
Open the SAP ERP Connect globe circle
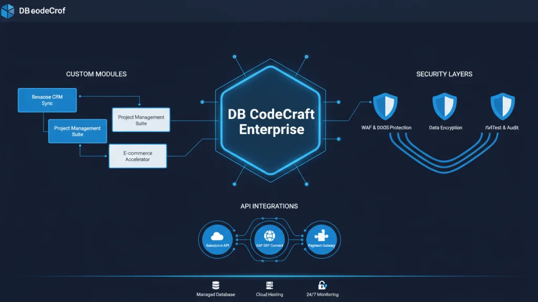(270, 239)
